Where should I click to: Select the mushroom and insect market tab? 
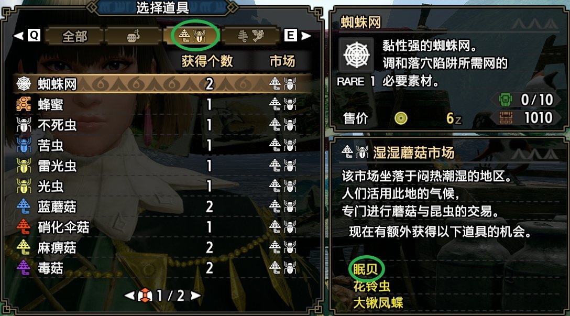pyautogui.click(x=192, y=36)
